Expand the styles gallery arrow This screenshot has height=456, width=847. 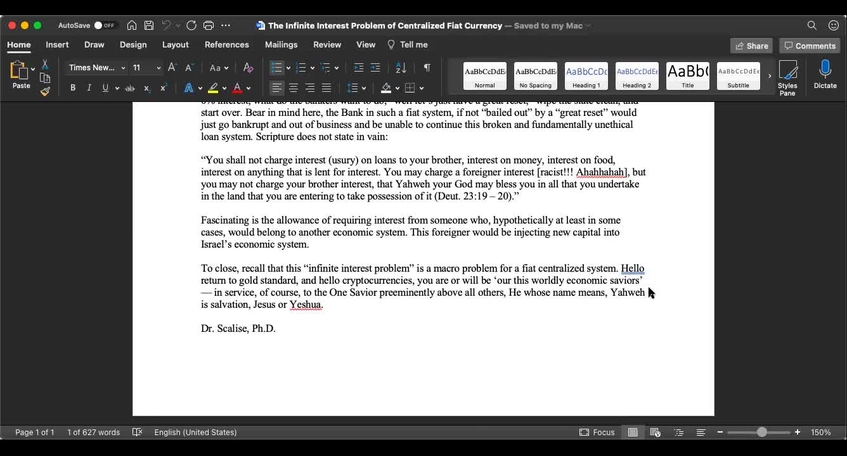pos(770,76)
